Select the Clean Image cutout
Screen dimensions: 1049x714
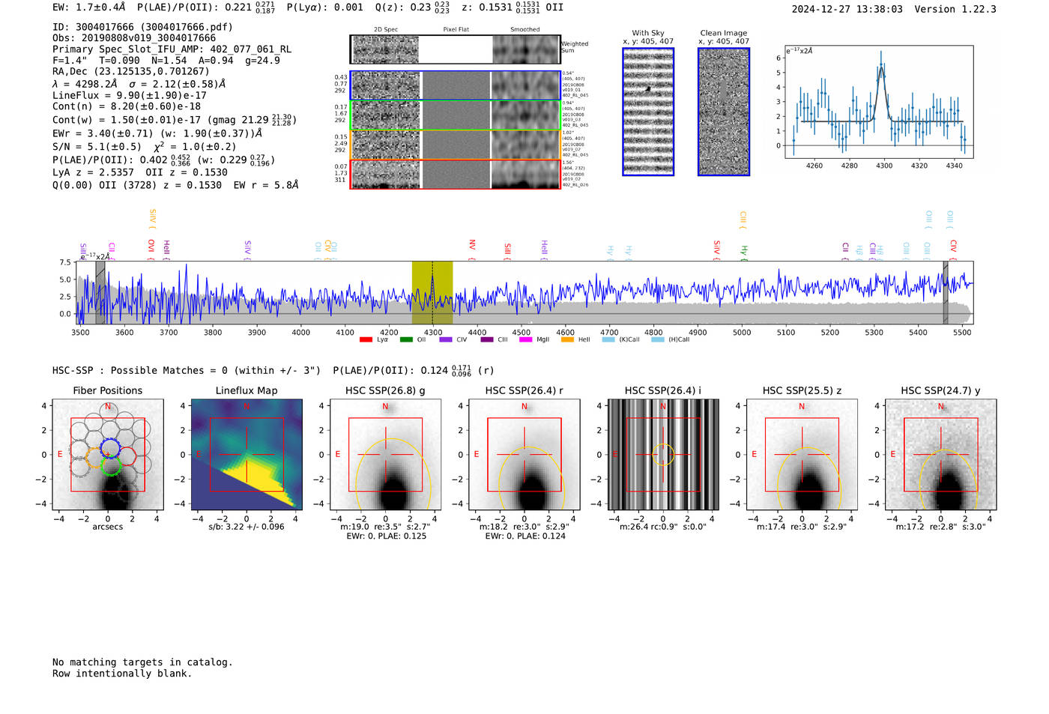click(x=724, y=112)
